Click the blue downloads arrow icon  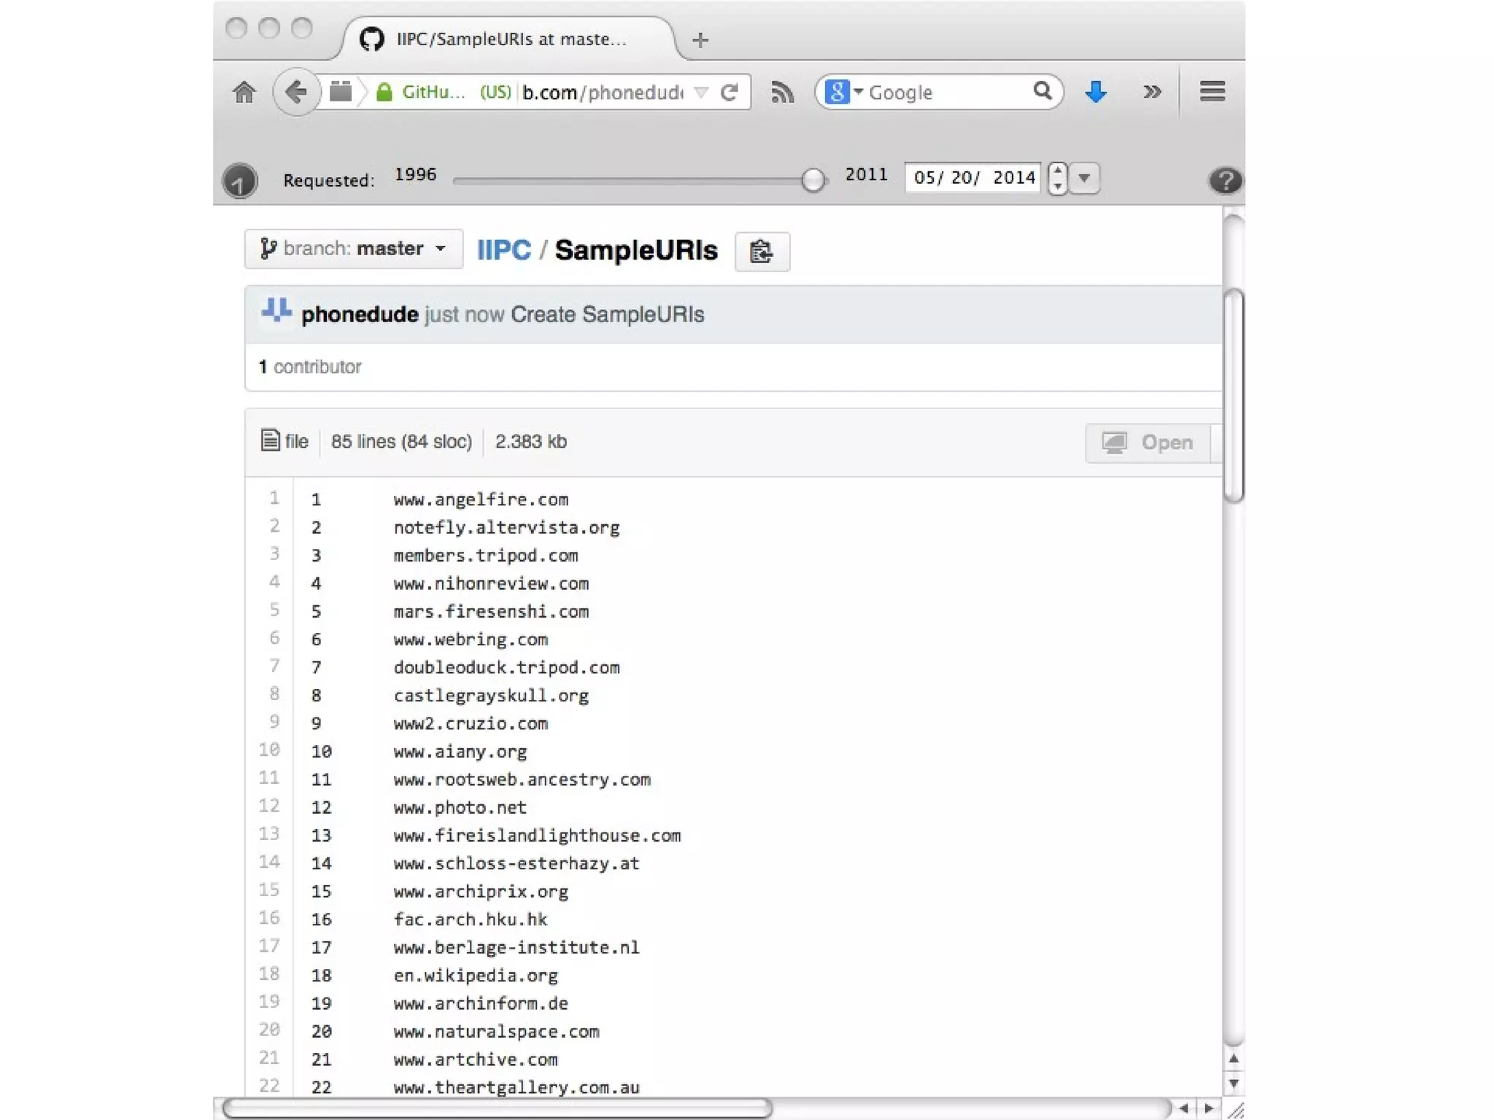click(1096, 92)
